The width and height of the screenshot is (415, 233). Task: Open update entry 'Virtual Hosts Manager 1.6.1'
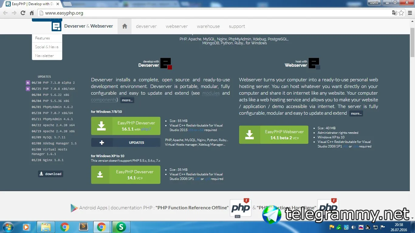click(x=50, y=151)
